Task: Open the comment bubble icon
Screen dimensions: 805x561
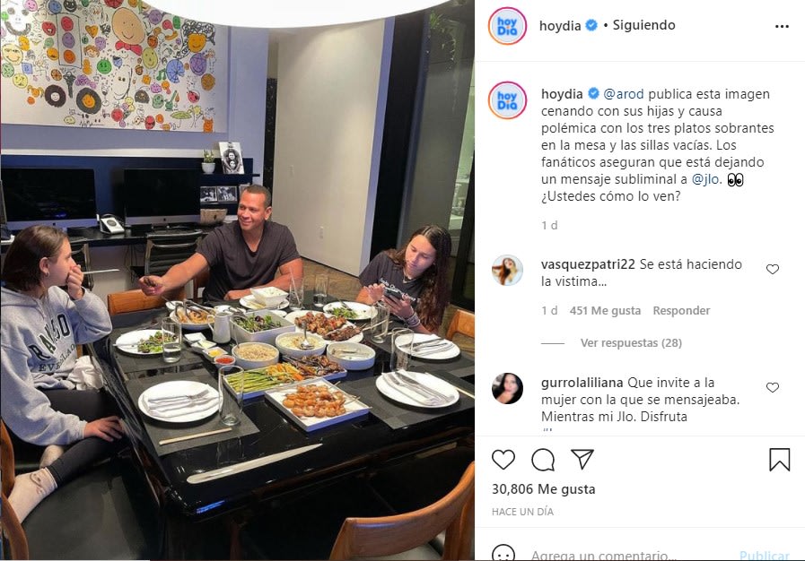Action: 543,460
